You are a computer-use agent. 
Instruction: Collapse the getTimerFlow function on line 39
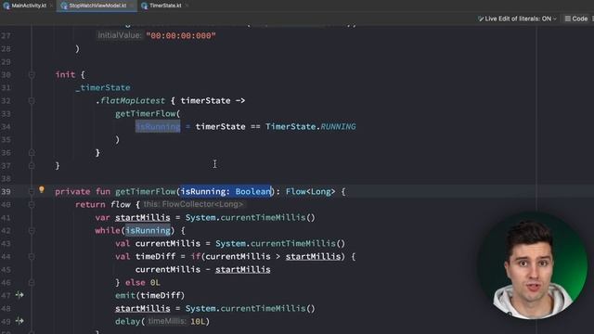coord(32,192)
